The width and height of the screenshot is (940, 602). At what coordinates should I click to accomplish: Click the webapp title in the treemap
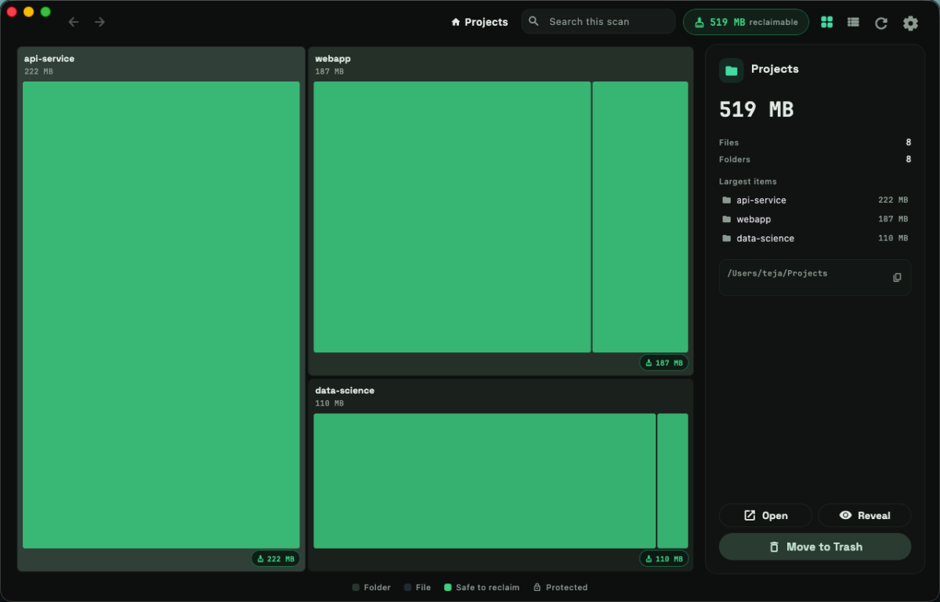pyautogui.click(x=333, y=59)
